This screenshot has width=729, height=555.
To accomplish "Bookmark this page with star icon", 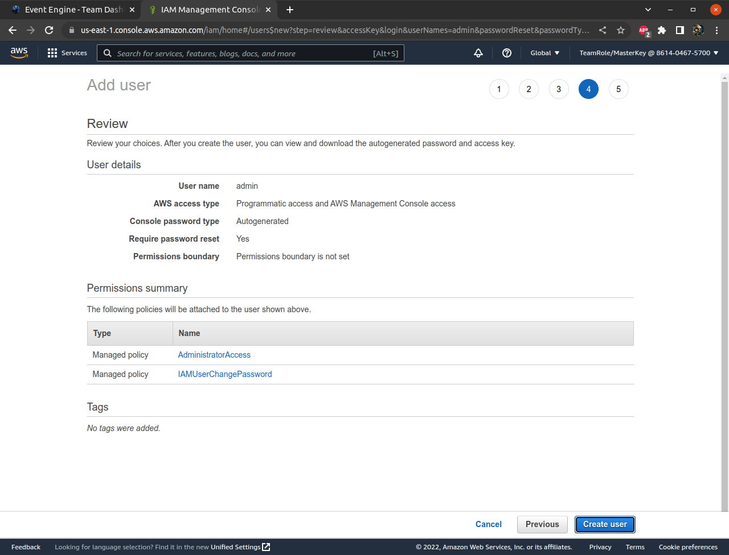I will (x=621, y=30).
